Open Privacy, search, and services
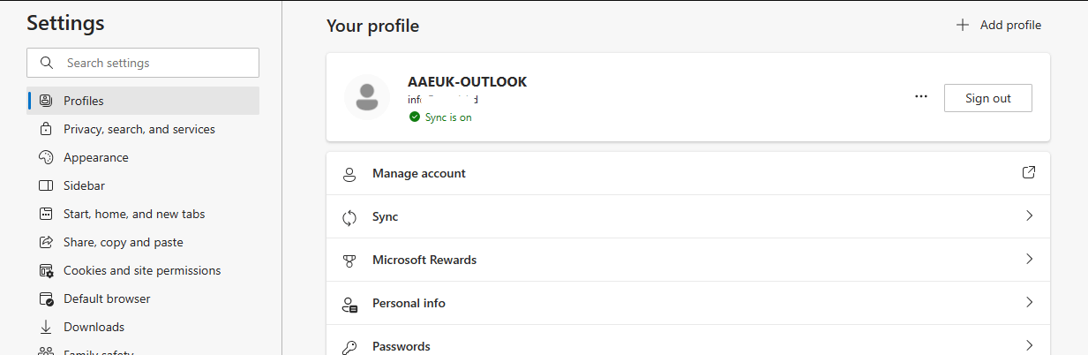 pyautogui.click(x=143, y=129)
